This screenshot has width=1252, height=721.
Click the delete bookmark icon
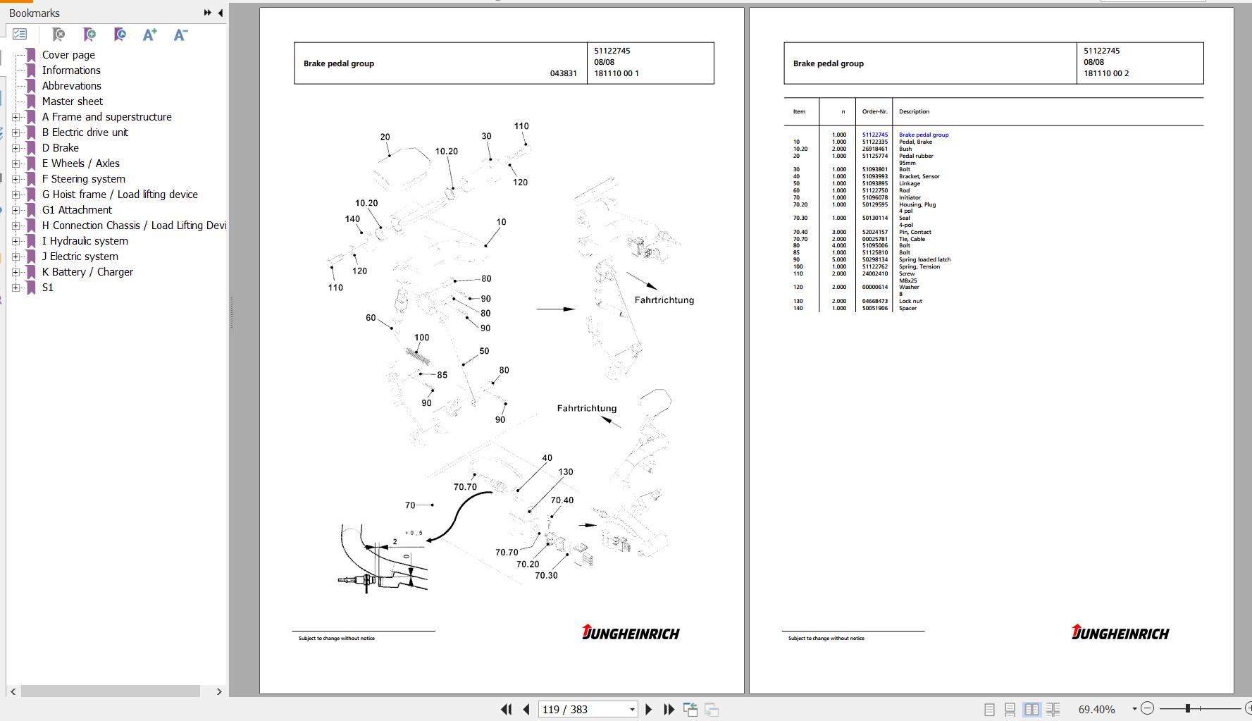coord(58,35)
